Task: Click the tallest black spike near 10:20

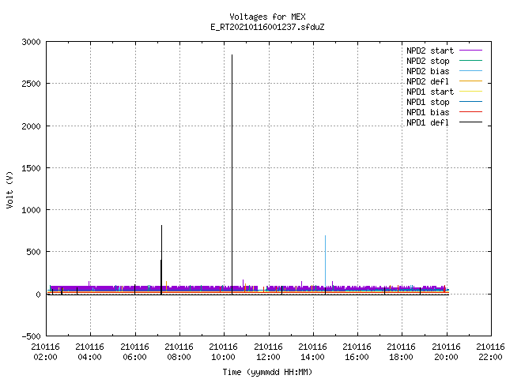Action: (x=232, y=174)
